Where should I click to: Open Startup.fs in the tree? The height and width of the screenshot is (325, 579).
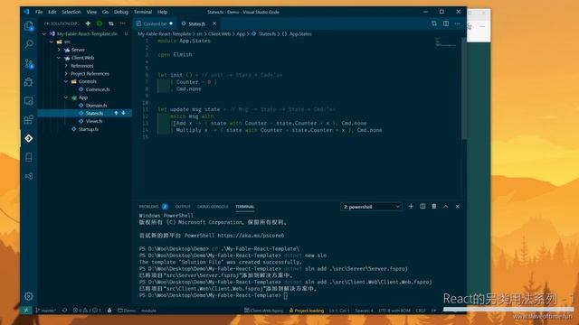point(89,129)
